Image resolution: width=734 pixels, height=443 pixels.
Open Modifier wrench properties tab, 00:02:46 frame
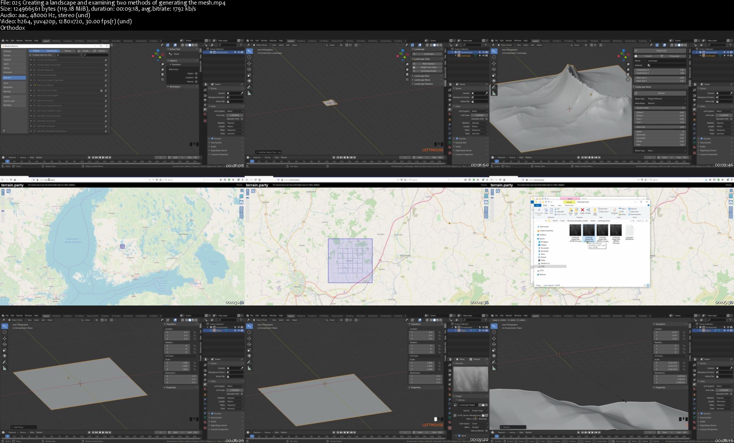[x=694, y=124]
